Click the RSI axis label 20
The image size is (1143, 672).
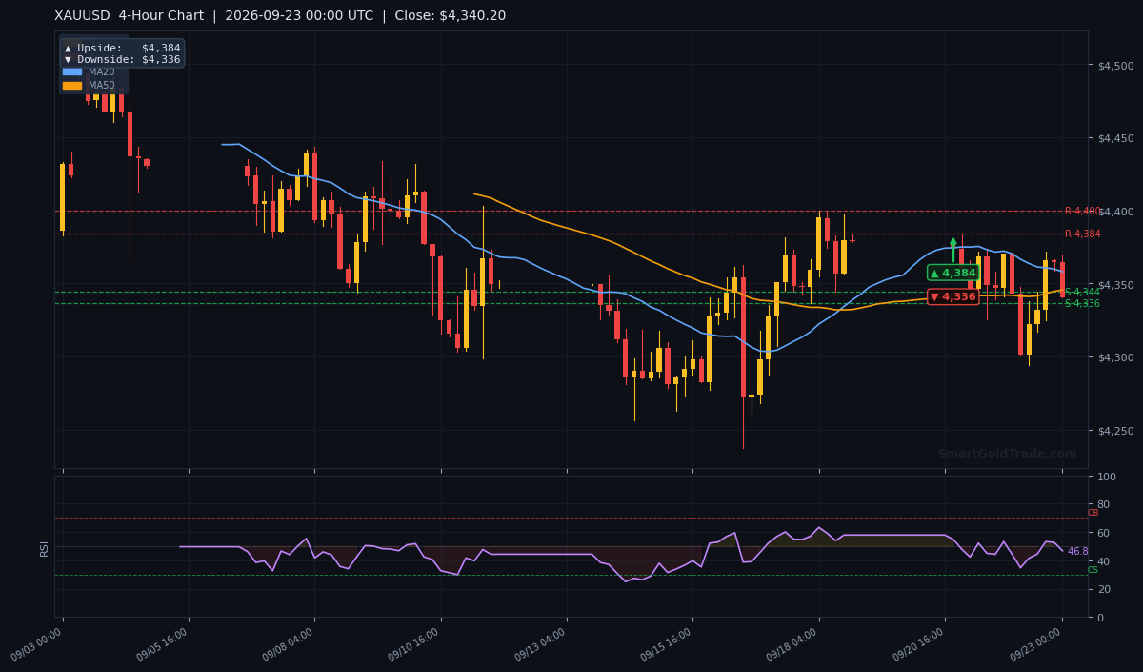[x=1105, y=589]
